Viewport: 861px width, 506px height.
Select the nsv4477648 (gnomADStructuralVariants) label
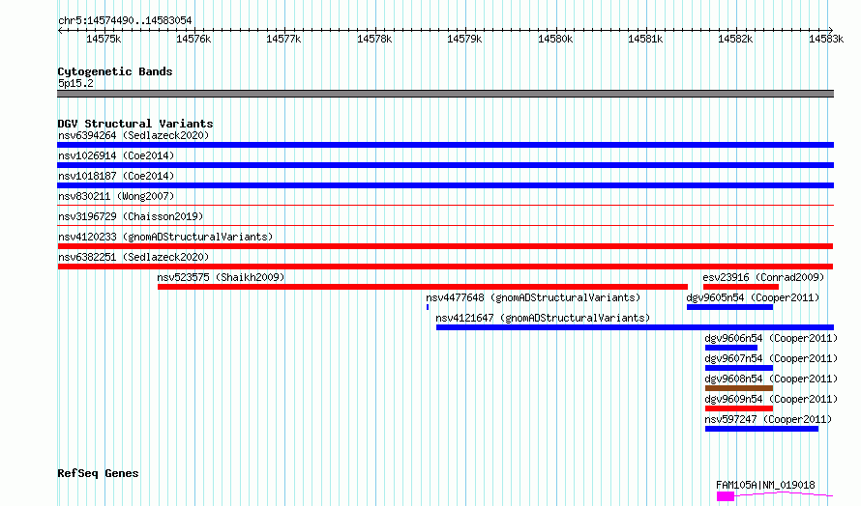coord(533,297)
